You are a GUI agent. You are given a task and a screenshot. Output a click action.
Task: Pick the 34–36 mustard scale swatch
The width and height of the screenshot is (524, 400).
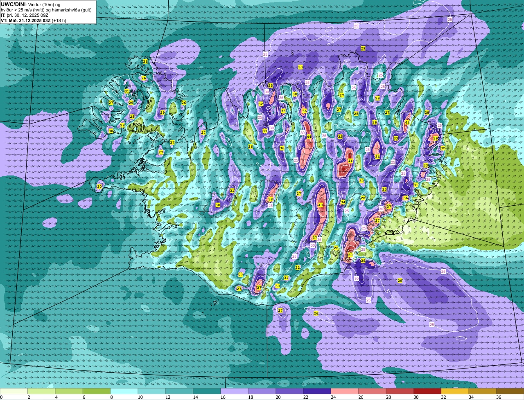[x=482, y=391]
